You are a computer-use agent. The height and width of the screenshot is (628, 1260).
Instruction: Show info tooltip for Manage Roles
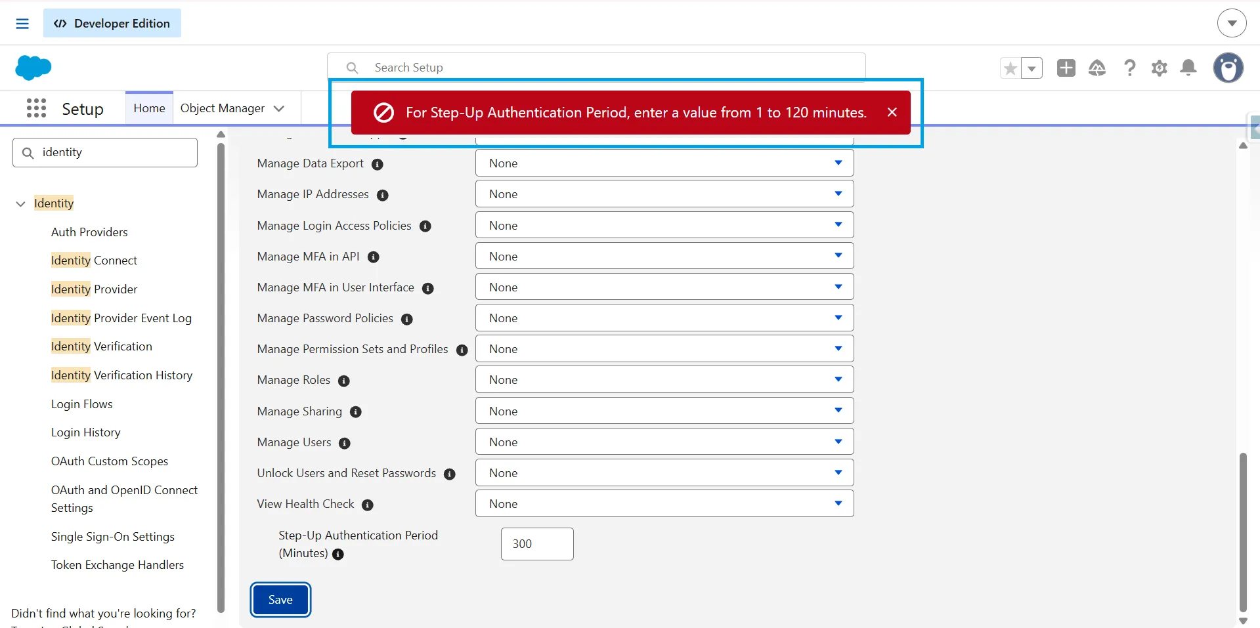coord(344,381)
